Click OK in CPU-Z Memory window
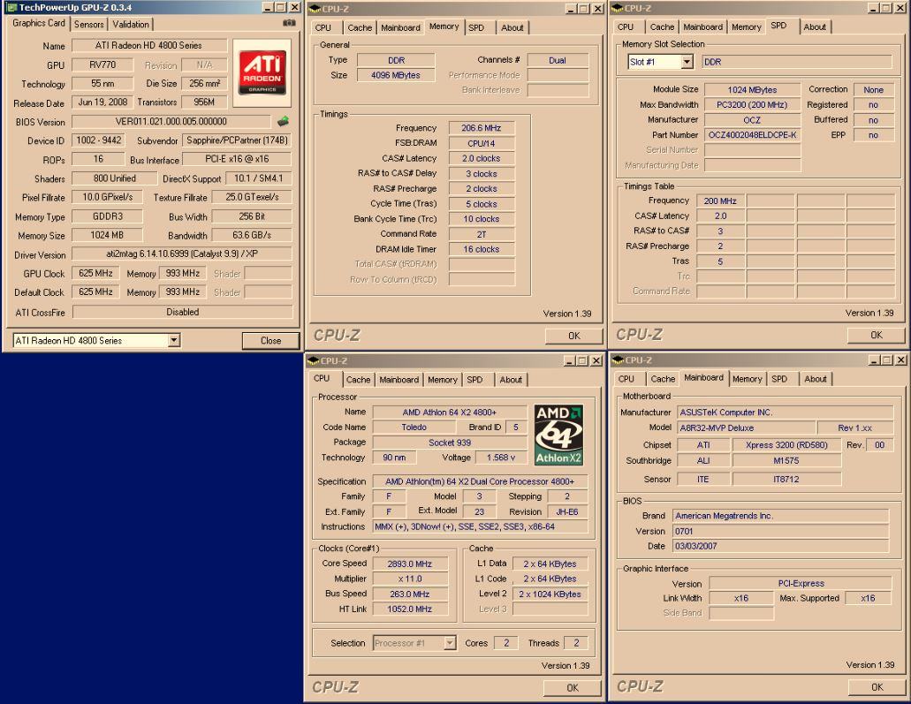The image size is (911, 704). 574,336
